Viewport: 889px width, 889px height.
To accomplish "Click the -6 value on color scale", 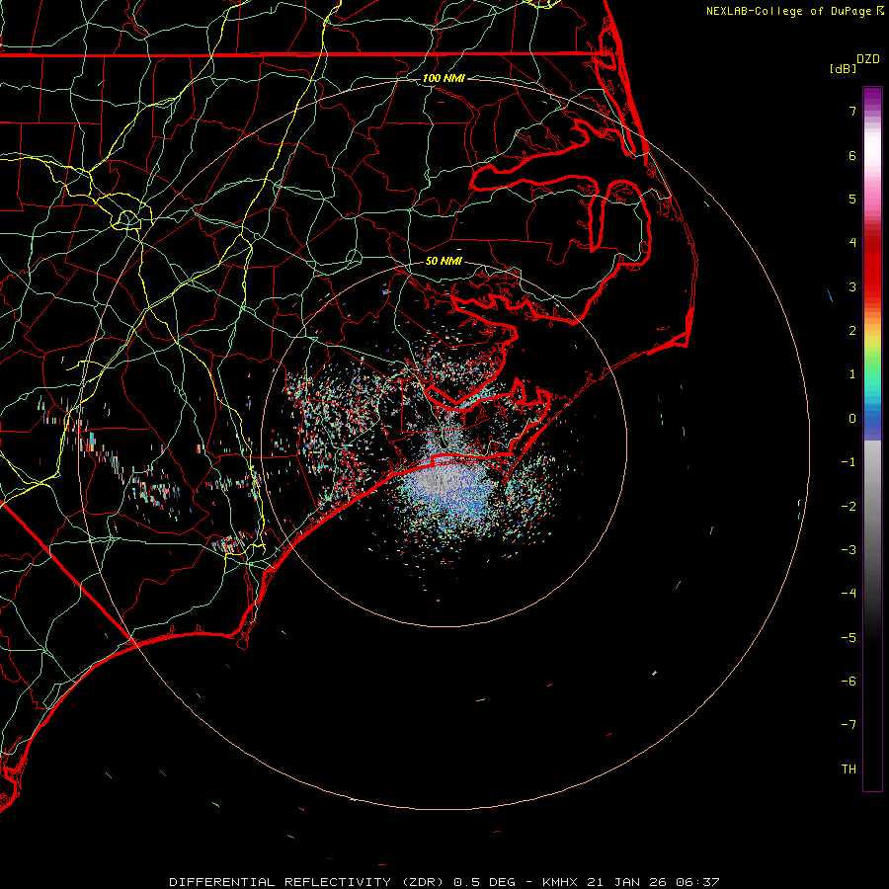I will (849, 682).
